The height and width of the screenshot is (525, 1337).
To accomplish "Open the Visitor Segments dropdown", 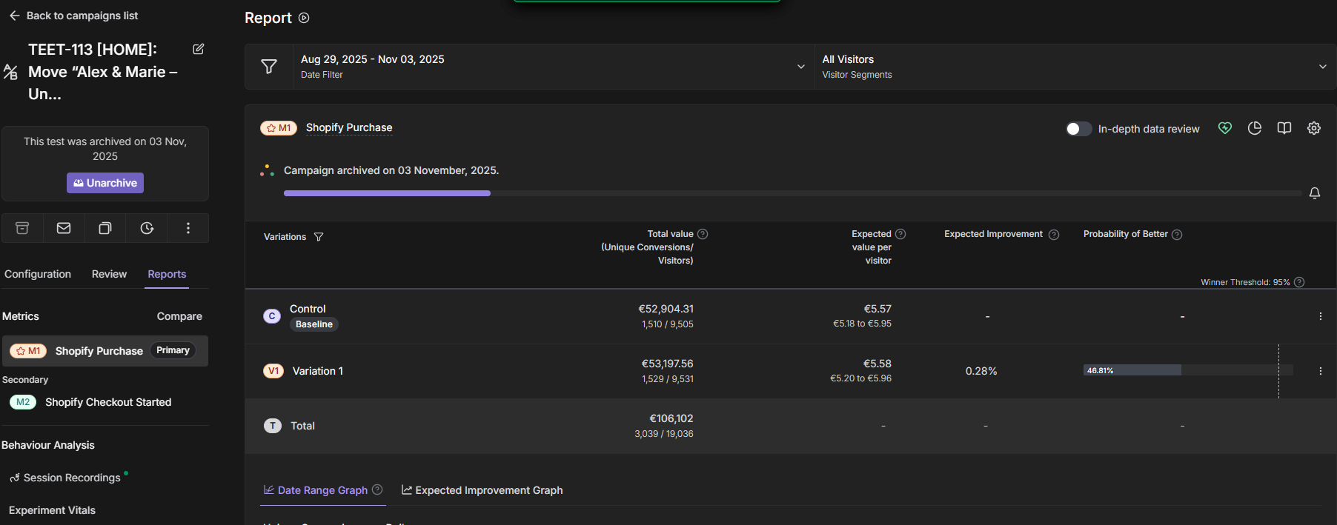I will [x=1075, y=67].
